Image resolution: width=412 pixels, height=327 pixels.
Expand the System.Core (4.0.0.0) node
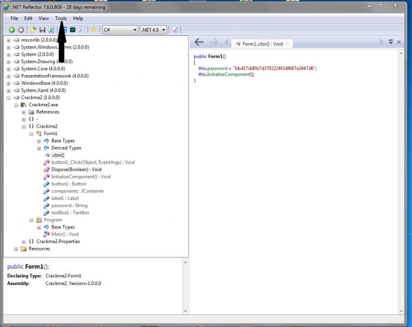[x=8, y=69]
